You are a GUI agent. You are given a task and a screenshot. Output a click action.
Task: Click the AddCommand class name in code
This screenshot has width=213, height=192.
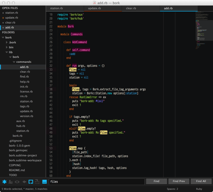point(80,42)
